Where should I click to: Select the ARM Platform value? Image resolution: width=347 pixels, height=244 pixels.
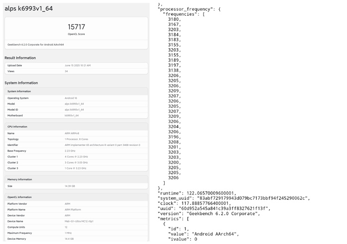pos(73,209)
